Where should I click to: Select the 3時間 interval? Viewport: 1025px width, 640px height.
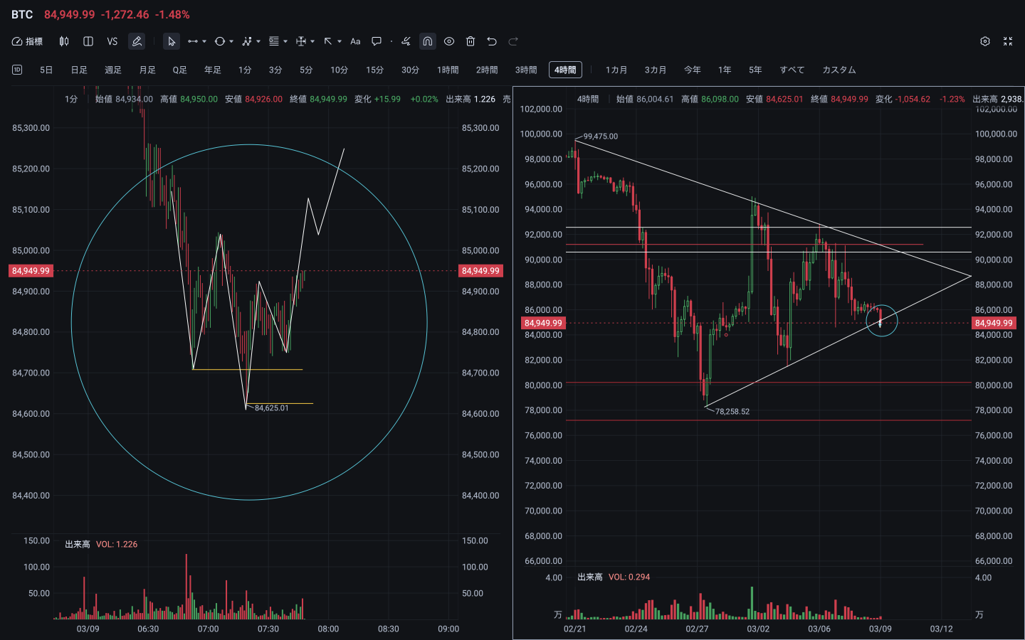(526, 70)
